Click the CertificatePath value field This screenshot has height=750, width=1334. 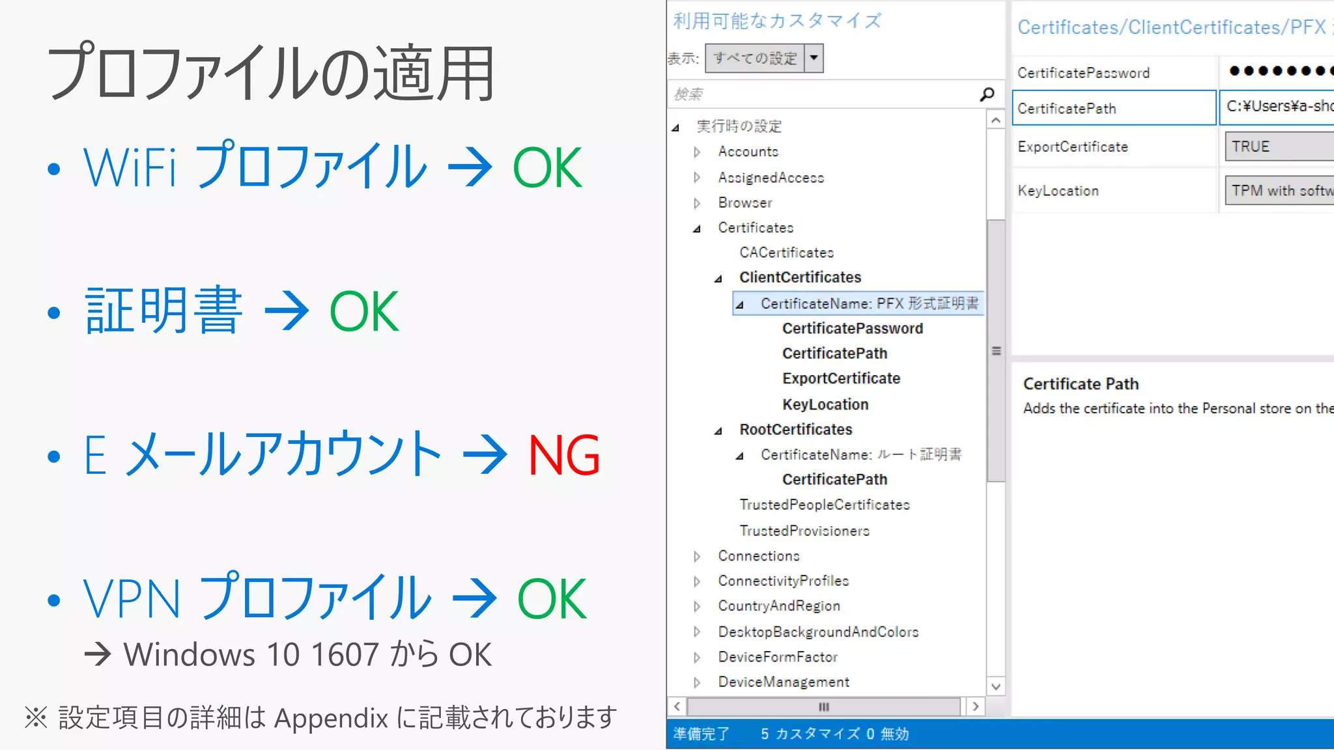point(1277,107)
